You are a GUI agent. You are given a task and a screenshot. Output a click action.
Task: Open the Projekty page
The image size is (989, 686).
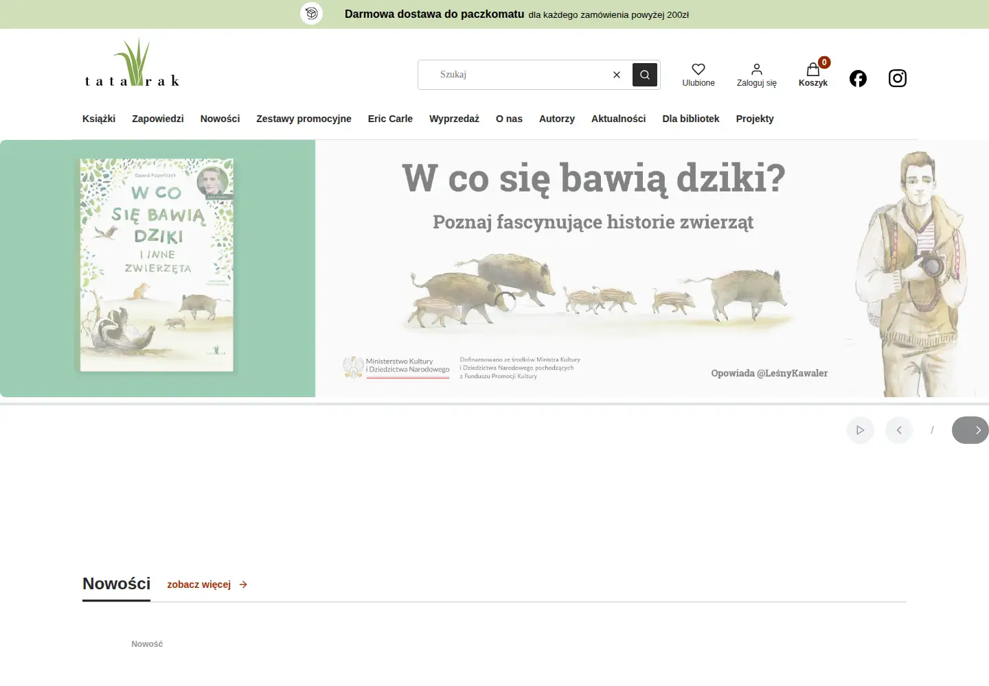(x=755, y=119)
